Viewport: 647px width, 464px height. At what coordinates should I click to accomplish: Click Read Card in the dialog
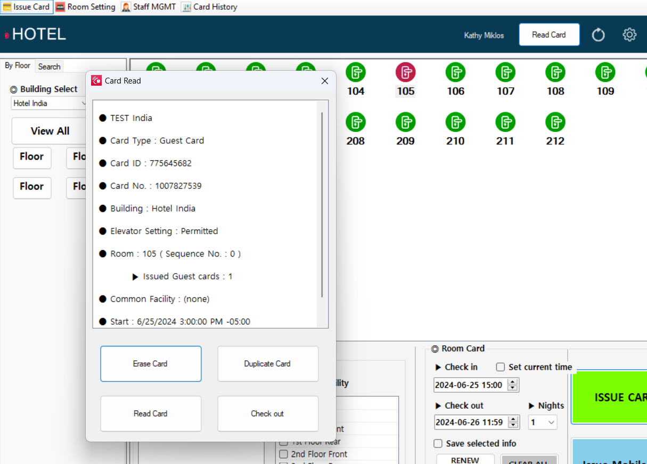click(151, 413)
